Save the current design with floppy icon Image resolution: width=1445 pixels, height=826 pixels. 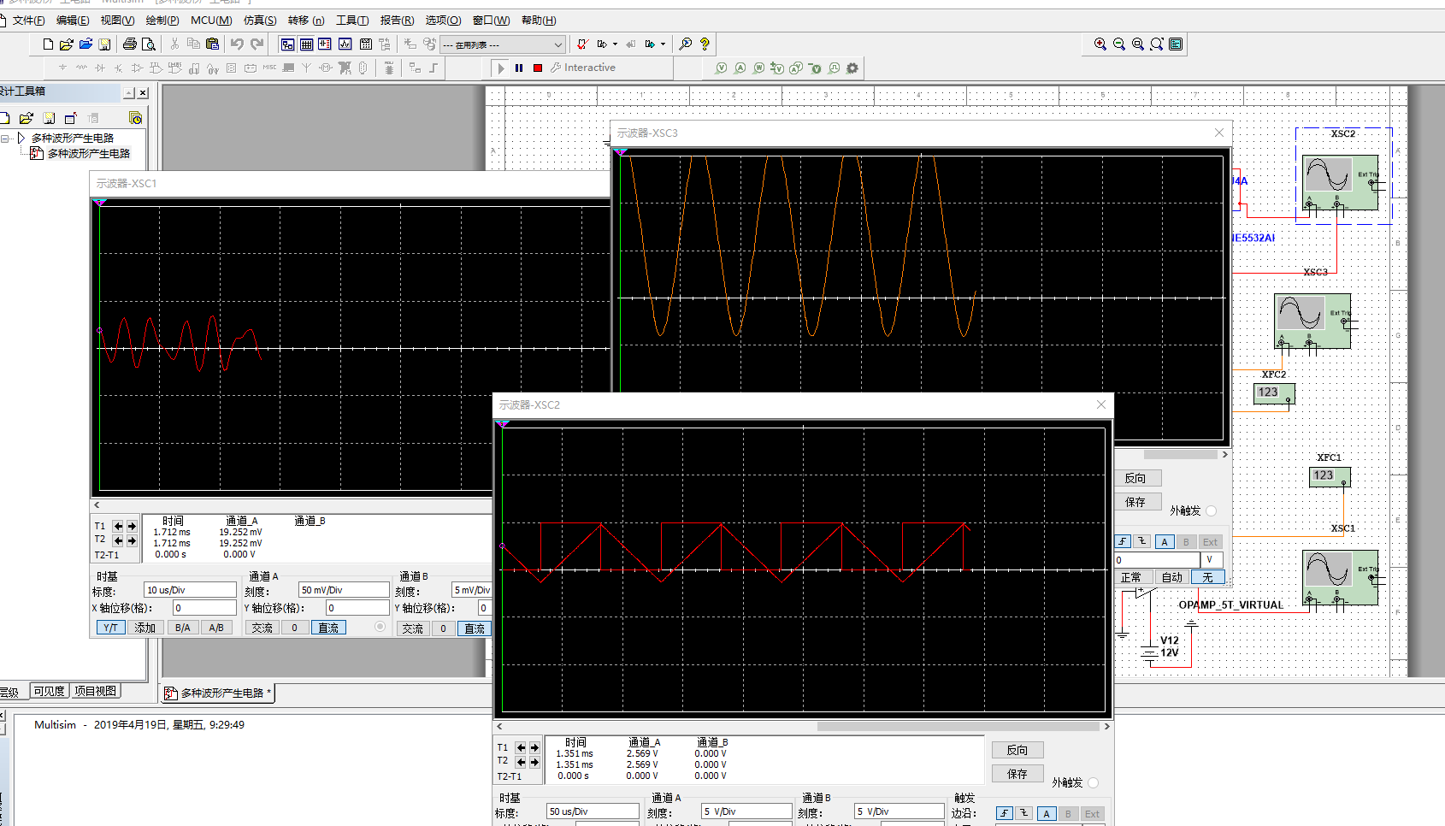104,44
